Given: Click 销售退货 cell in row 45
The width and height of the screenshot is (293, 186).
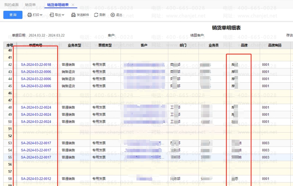Looking at the screenshot, I should click(68, 86).
